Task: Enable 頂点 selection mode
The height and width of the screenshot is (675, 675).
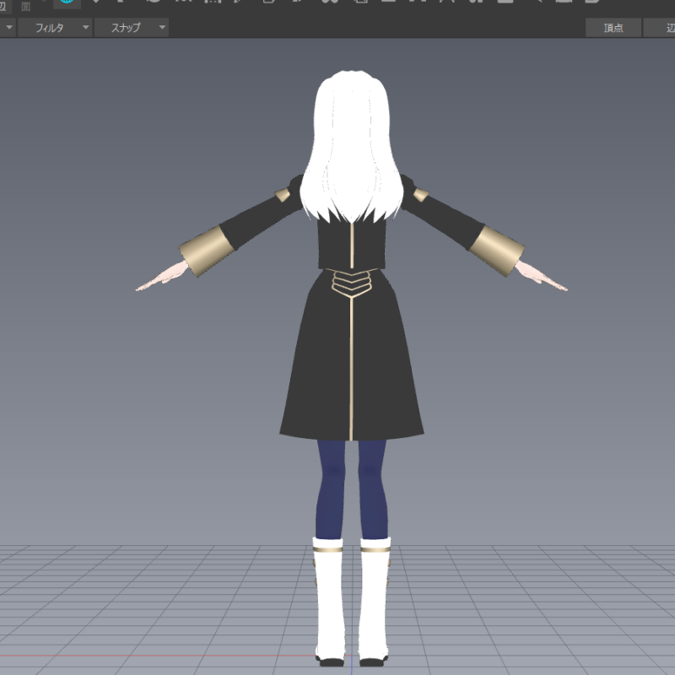Action: click(x=613, y=28)
